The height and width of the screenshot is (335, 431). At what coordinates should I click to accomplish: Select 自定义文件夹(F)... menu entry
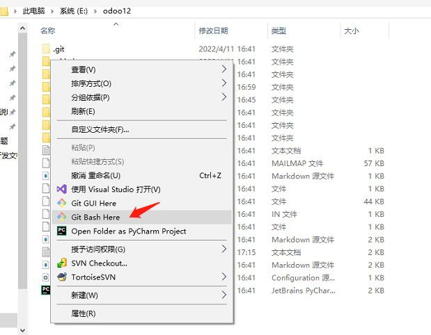100,129
